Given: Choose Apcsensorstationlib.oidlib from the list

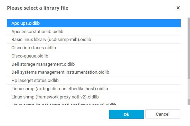Looking at the screenshot, I should [94, 31].
